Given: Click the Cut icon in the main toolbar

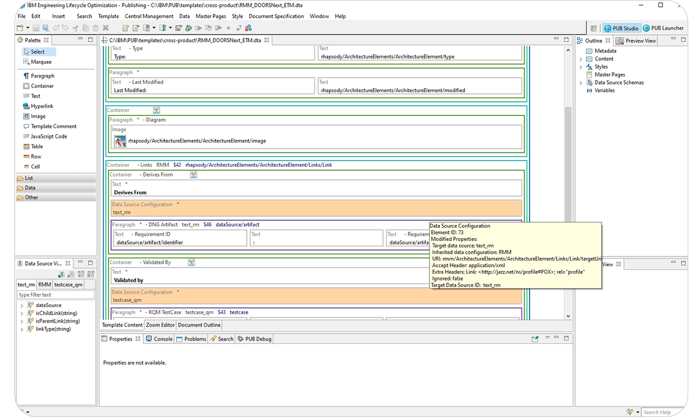Looking at the screenshot, I should (75, 28).
